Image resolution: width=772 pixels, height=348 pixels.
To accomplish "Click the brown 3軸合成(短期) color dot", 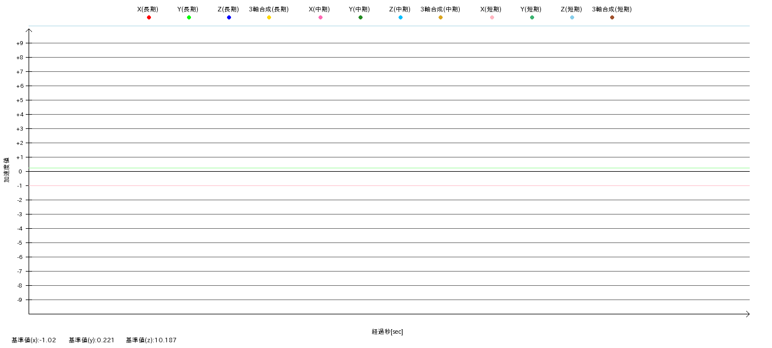I will (612, 18).
